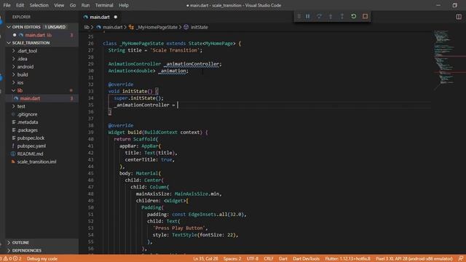
Task: Click the lib breadcrumb segment
Action: click(x=87, y=27)
